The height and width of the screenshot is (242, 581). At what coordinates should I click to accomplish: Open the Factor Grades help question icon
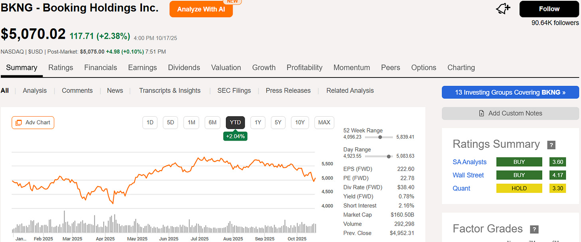coord(534,229)
